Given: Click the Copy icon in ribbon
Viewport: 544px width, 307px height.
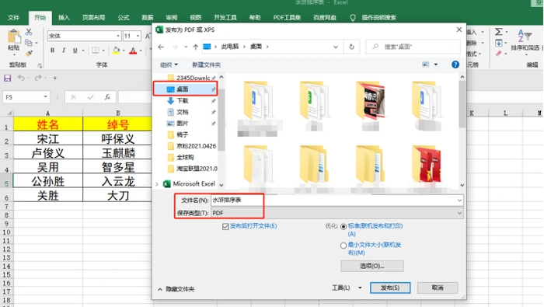Looking at the screenshot, I should pos(29,42).
